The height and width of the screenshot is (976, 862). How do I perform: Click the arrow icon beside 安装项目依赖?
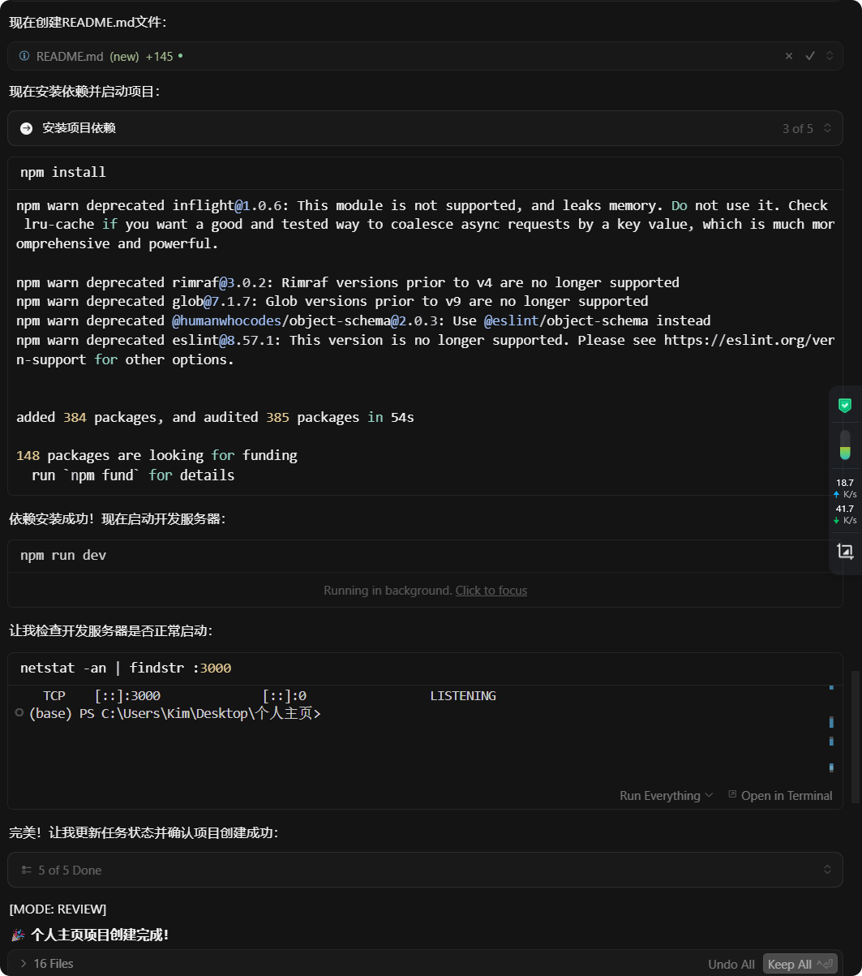click(27, 128)
